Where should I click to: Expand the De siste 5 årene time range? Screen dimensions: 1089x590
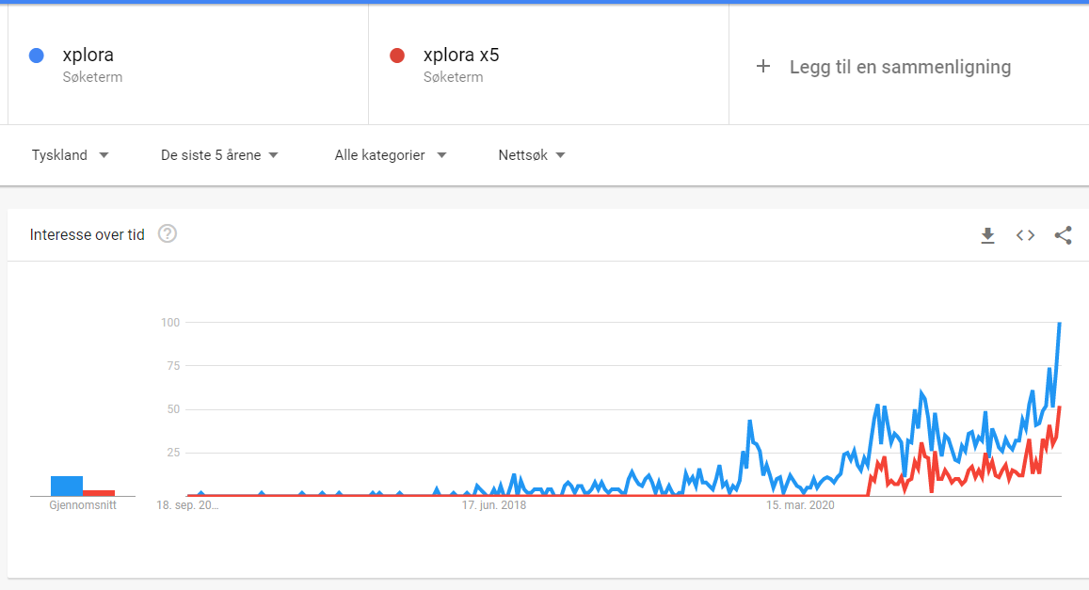[x=219, y=155]
